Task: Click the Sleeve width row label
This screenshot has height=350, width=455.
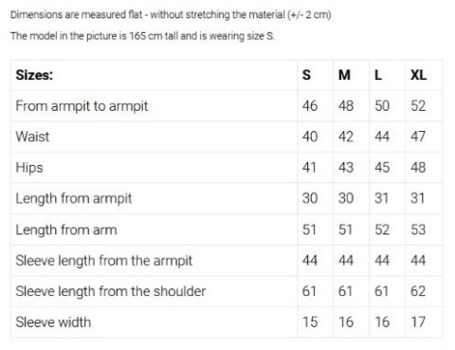Action: click(x=53, y=322)
